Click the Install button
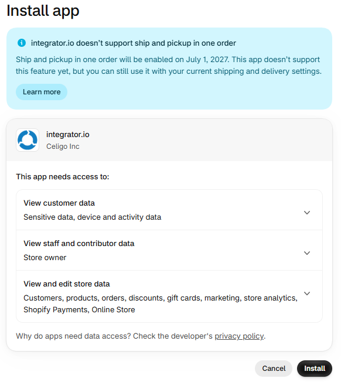The height and width of the screenshot is (382, 341). 315,369
